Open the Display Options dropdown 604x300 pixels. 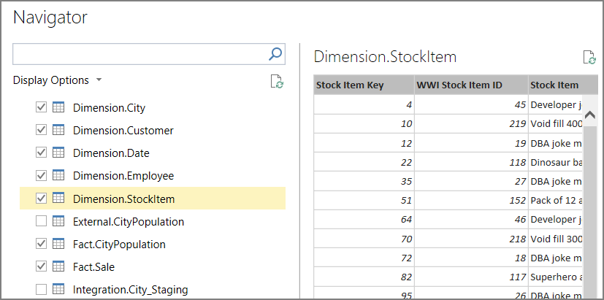[x=58, y=80]
